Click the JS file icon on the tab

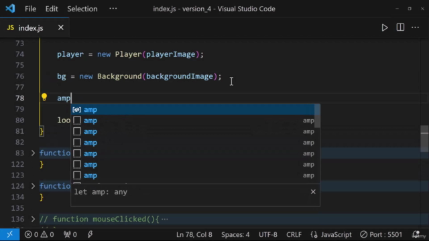pos(11,28)
